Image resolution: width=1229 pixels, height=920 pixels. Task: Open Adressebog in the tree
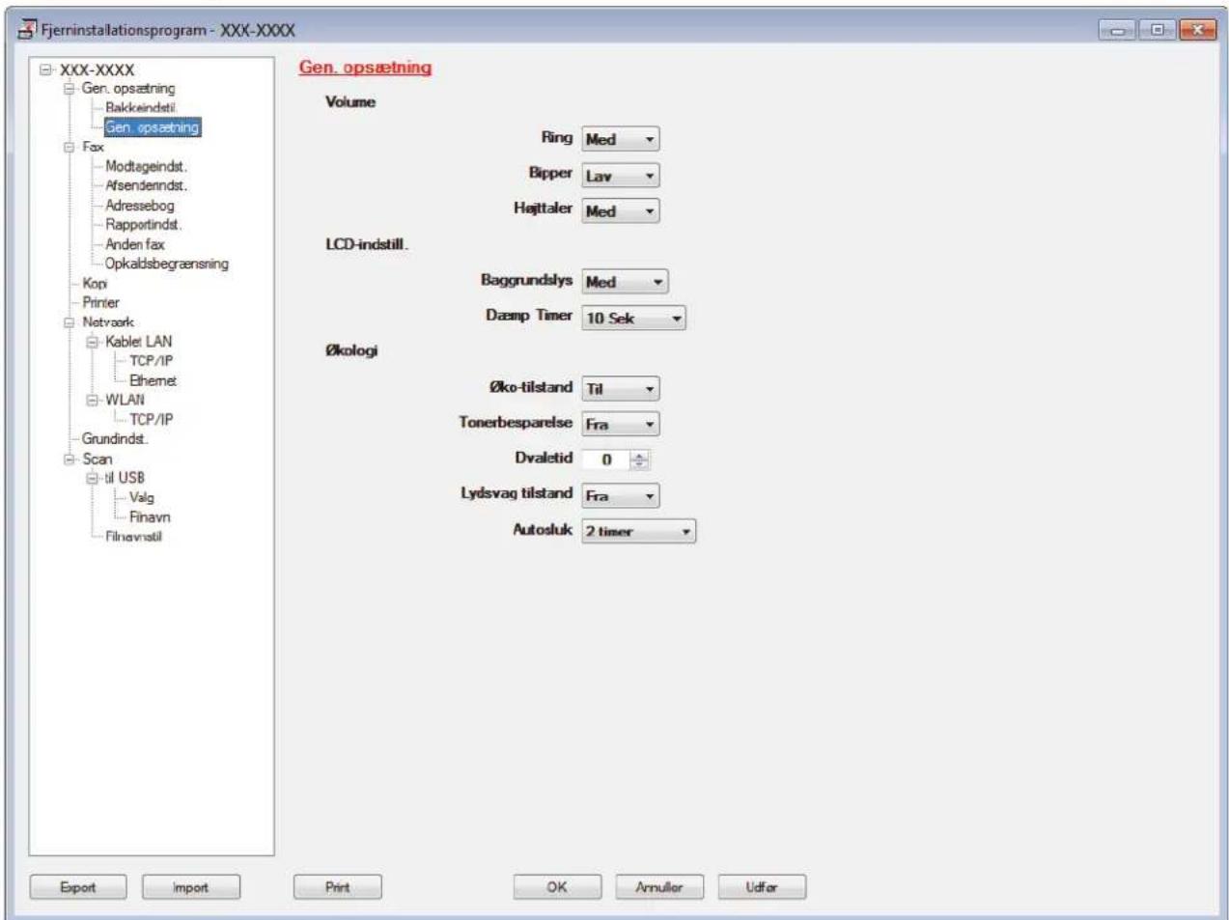[140, 206]
